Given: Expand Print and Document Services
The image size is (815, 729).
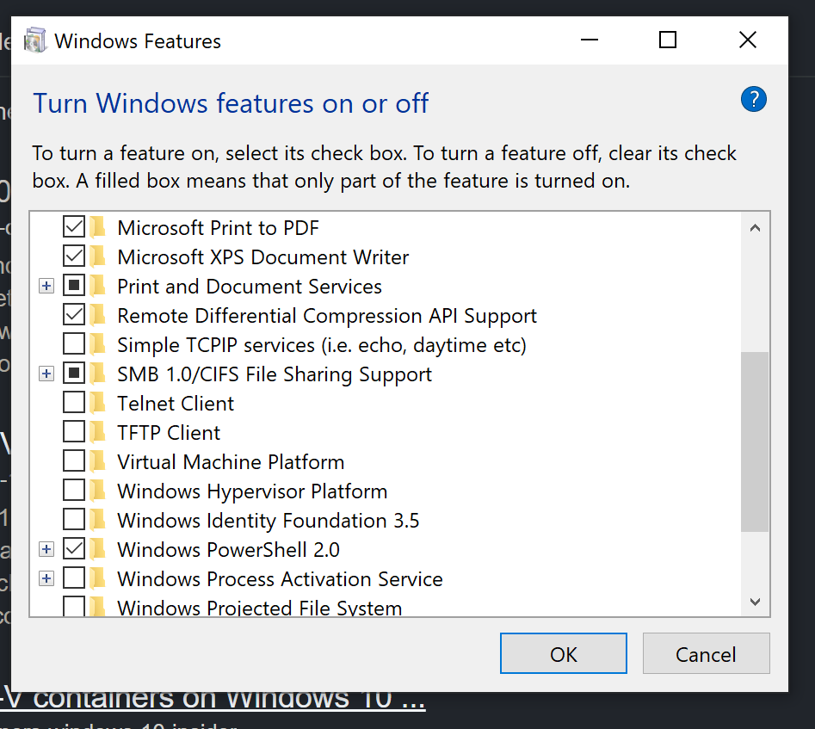Looking at the screenshot, I should pyautogui.click(x=46, y=286).
